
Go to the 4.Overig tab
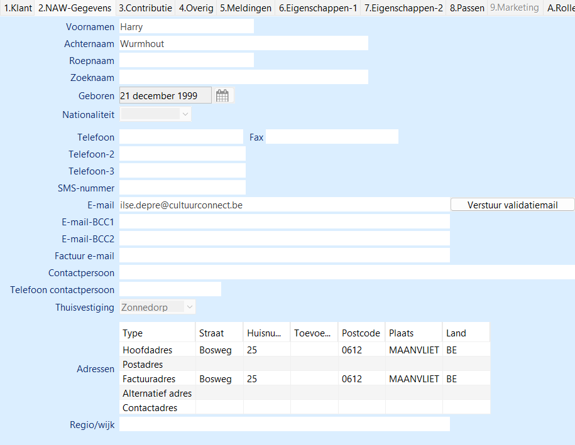(x=196, y=8)
